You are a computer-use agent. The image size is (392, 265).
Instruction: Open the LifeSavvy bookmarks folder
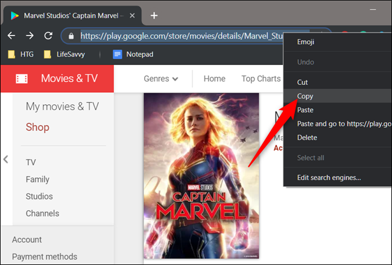coord(65,54)
